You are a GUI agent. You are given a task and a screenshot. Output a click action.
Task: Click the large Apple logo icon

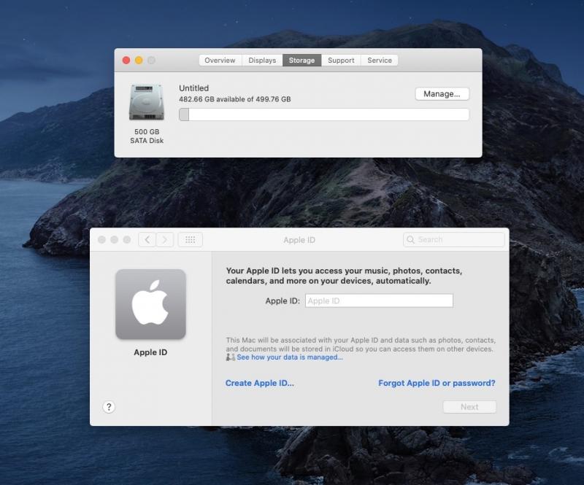[150, 304]
